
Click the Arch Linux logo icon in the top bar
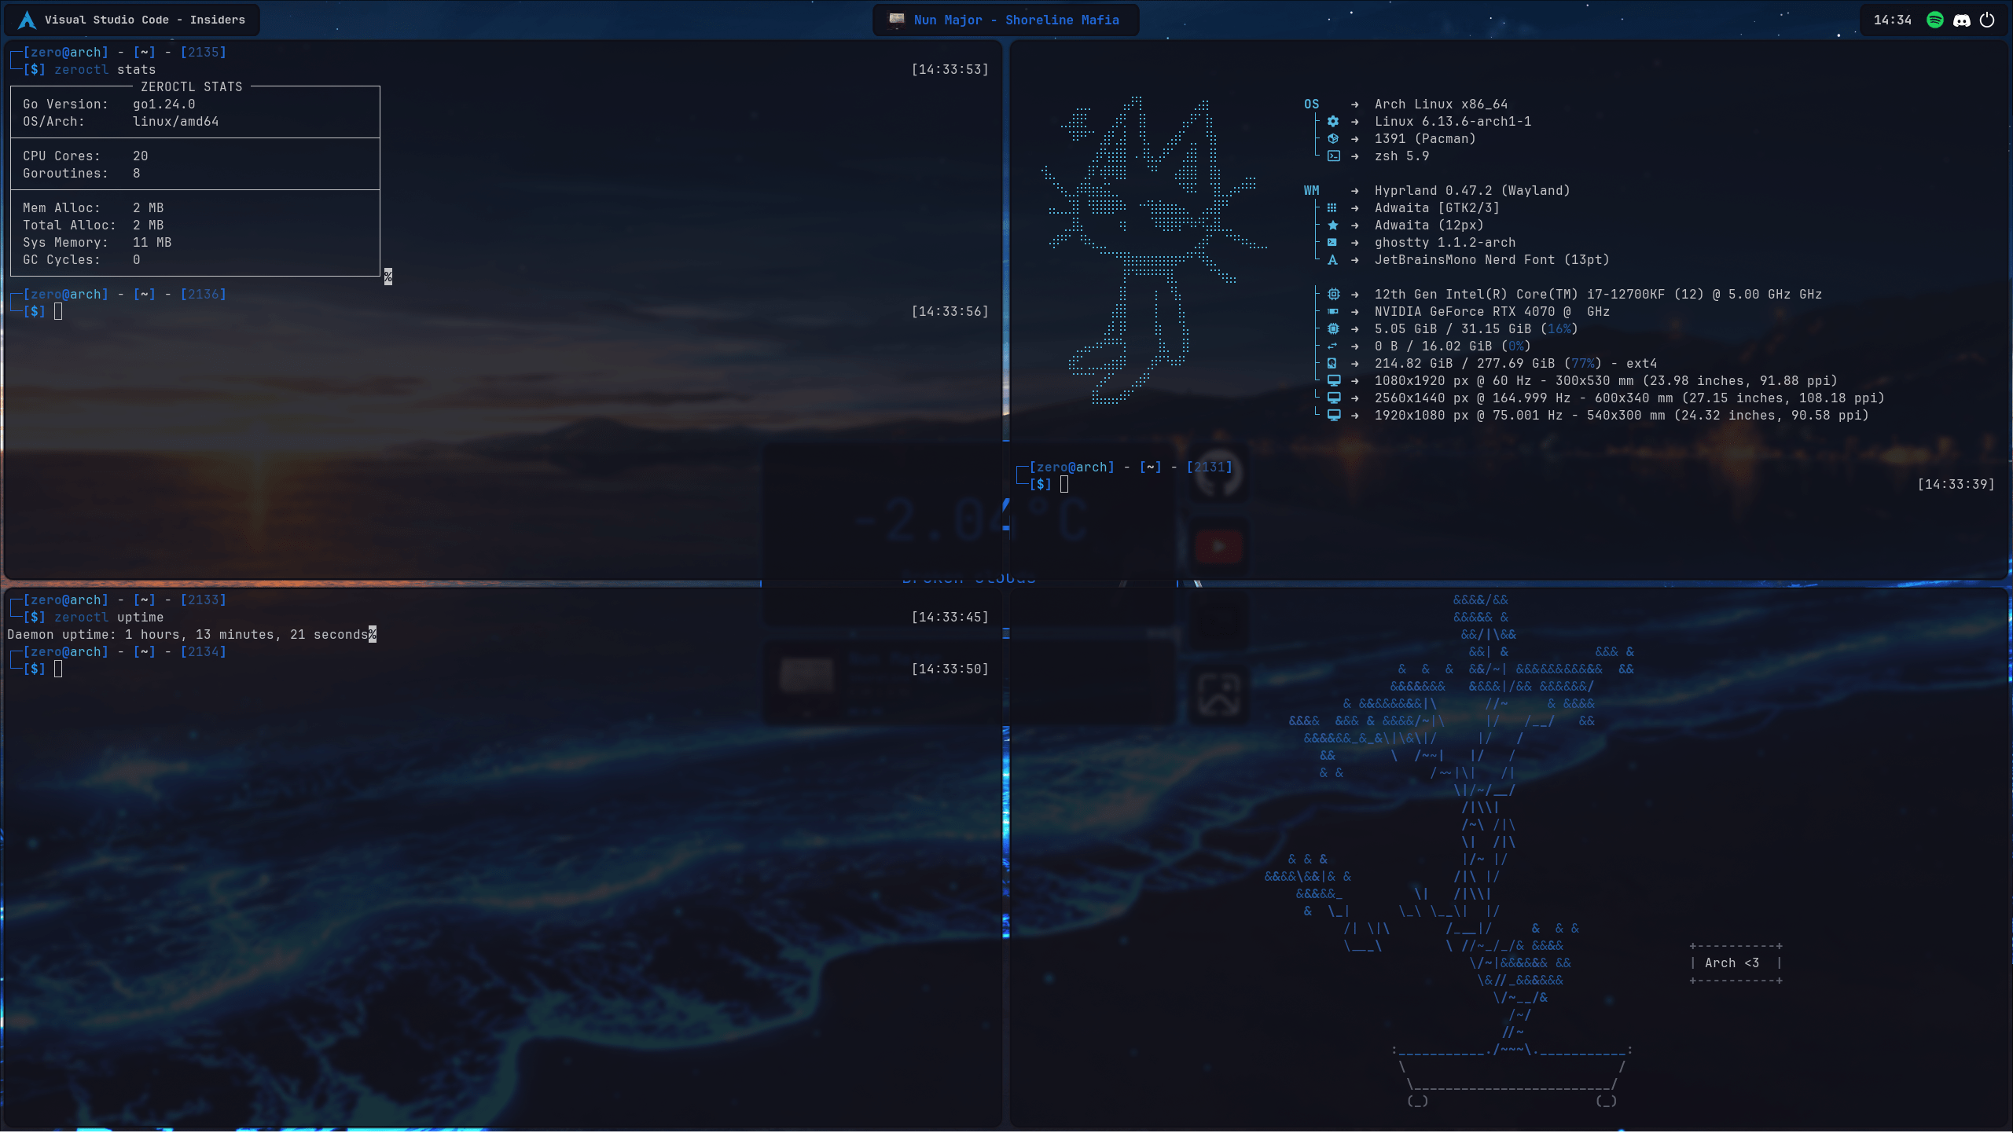click(x=28, y=20)
